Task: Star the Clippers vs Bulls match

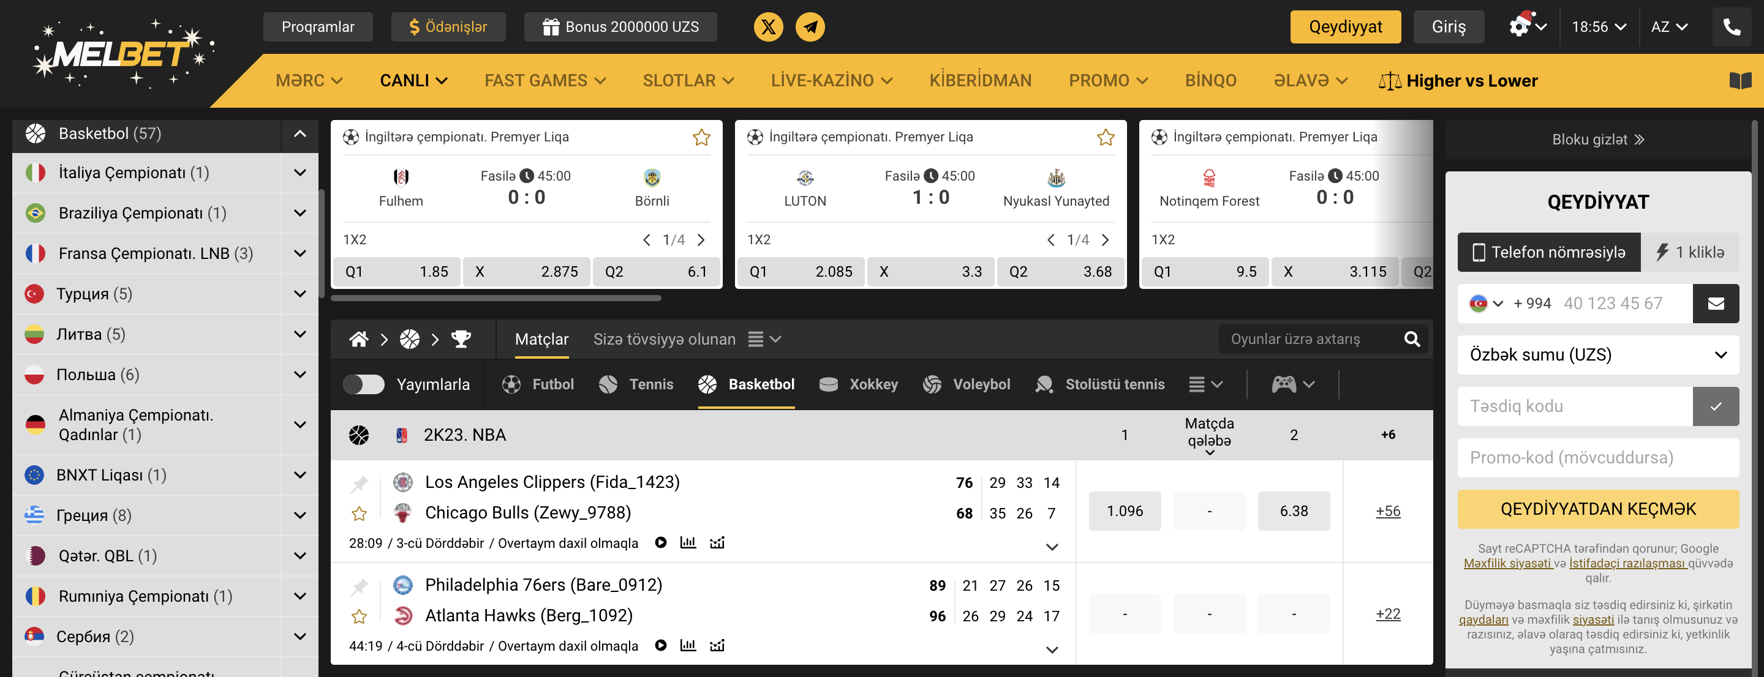Action: pyautogui.click(x=359, y=514)
